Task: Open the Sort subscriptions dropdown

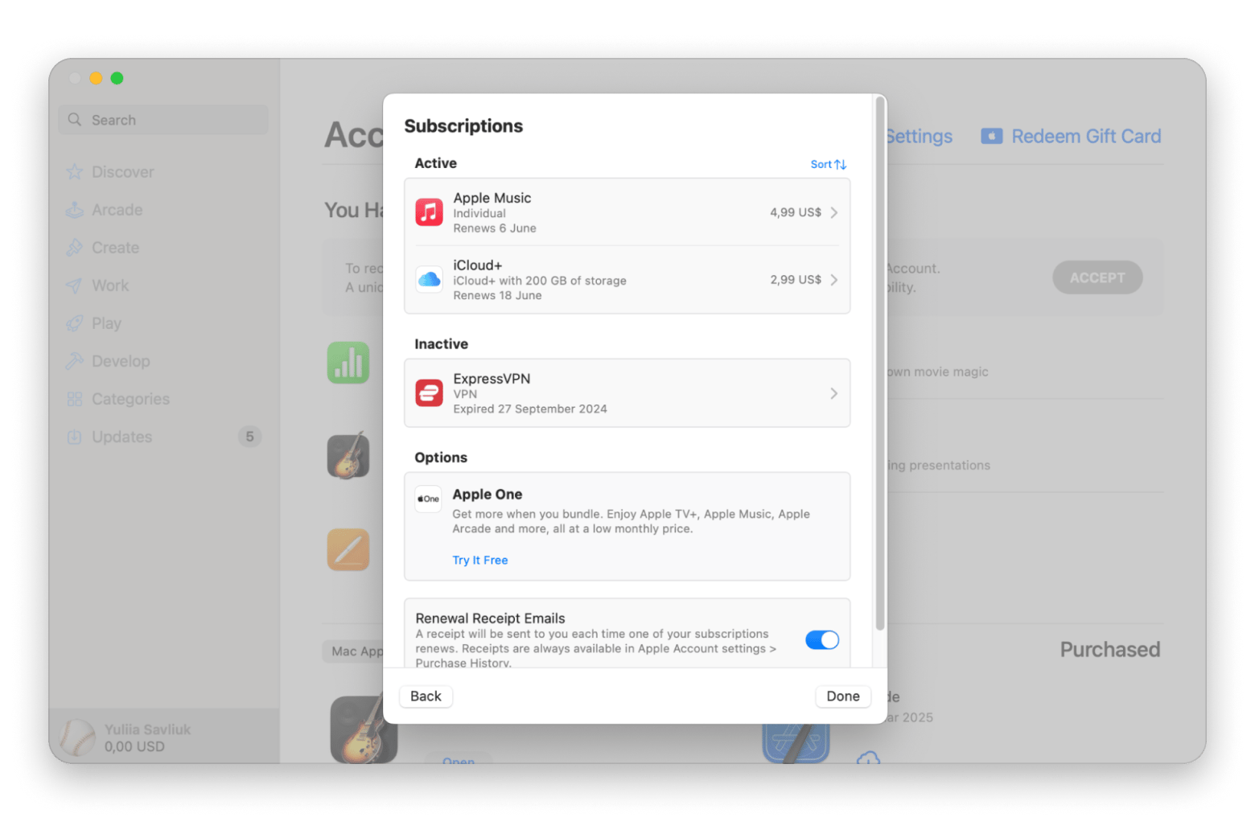Action: pos(828,164)
